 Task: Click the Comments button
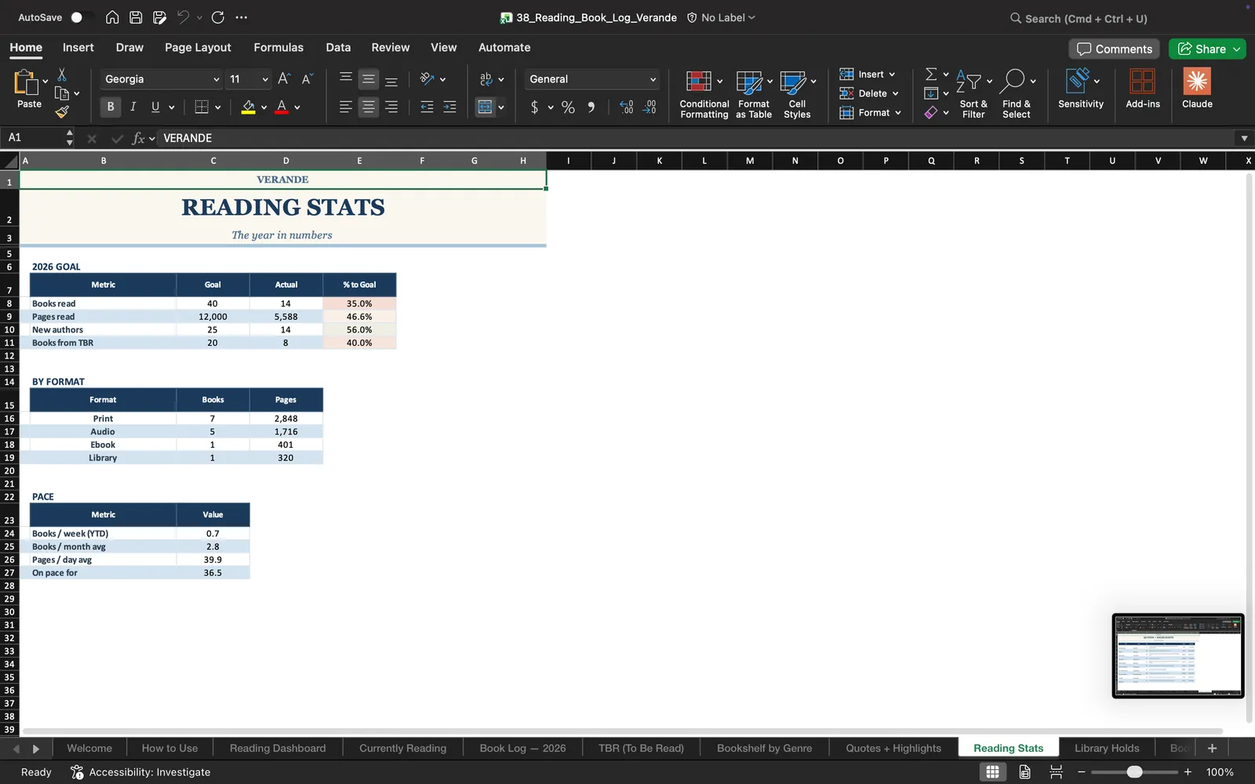(1115, 49)
